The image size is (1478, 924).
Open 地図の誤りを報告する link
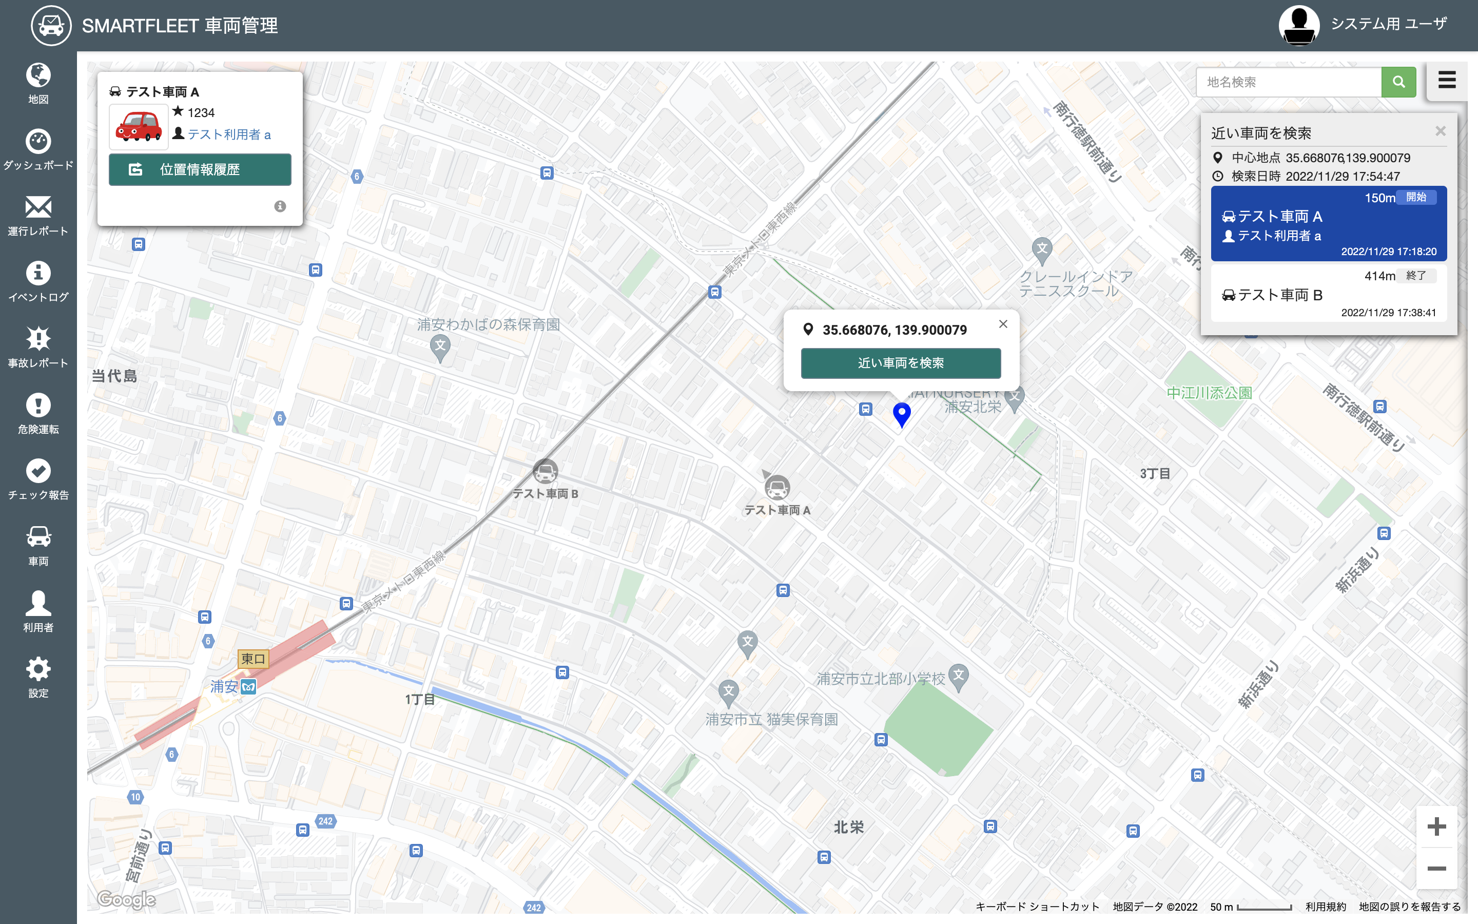point(1410,906)
